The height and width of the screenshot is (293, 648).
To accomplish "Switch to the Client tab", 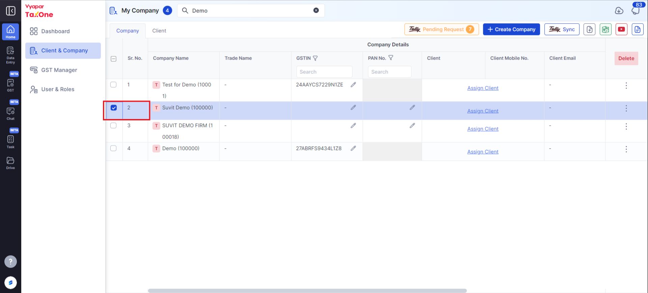I will (x=159, y=31).
